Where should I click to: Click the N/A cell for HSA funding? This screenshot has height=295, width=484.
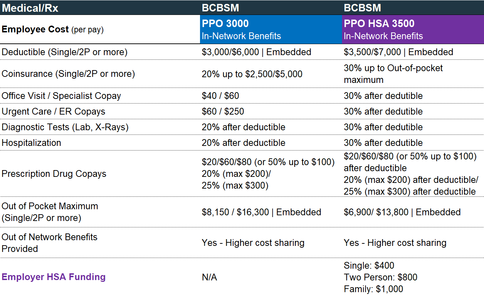point(209,277)
